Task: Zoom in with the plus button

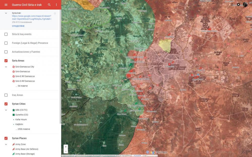Action: [66, 147]
